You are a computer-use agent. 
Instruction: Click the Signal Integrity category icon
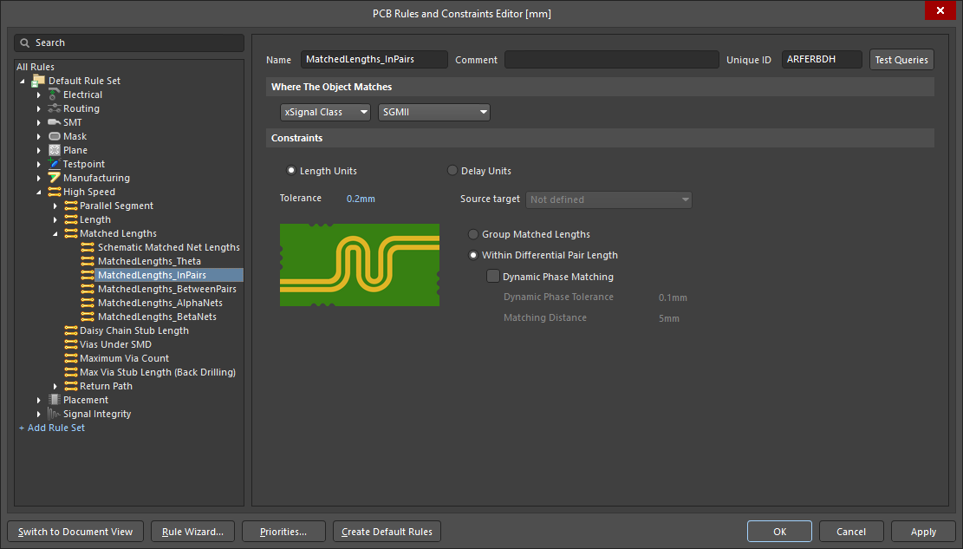point(54,414)
